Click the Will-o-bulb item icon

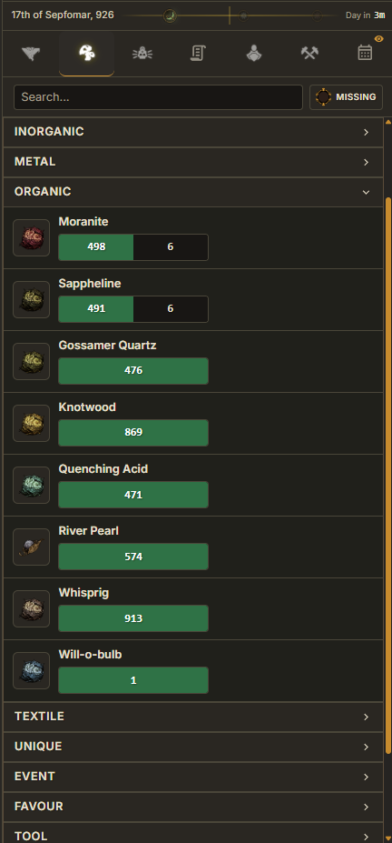click(x=32, y=670)
